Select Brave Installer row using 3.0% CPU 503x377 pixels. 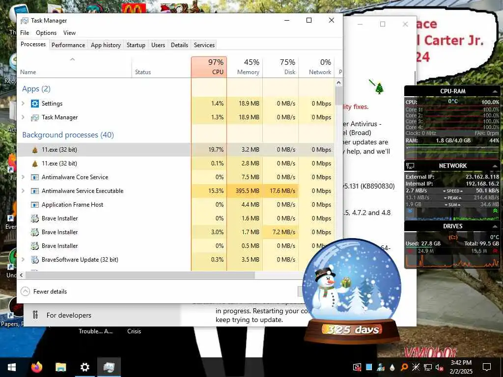[175, 232]
